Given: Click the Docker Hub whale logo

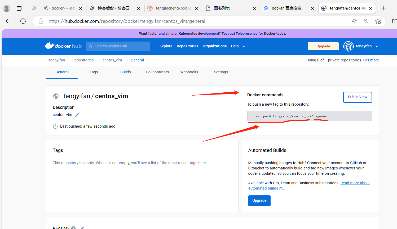Looking at the screenshot, I should pos(63,46).
